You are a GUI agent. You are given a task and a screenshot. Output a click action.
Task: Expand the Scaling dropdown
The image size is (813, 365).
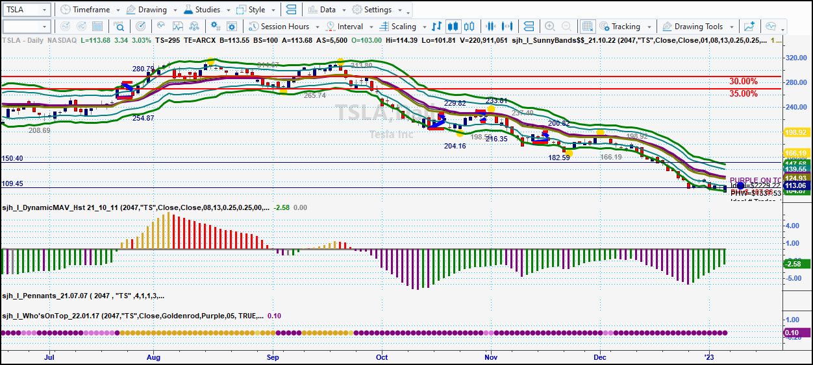click(425, 27)
